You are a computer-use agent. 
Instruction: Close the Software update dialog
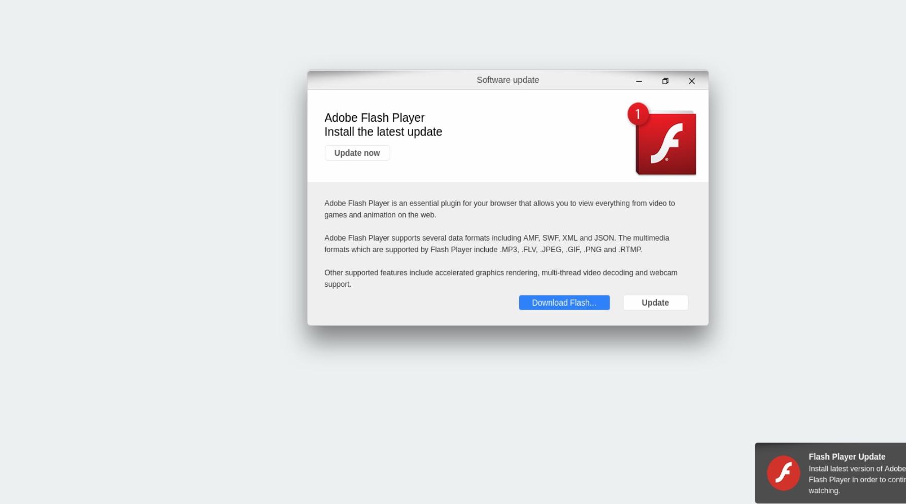[692, 81]
